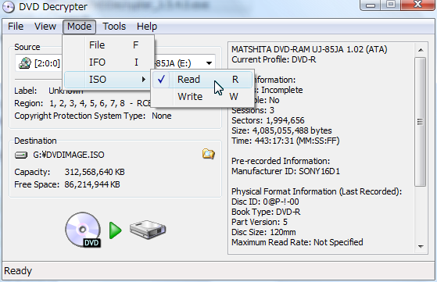The image size is (437, 282).
Task: Click the Current Profile: DVD-R line
Action: click(x=274, y=59)
